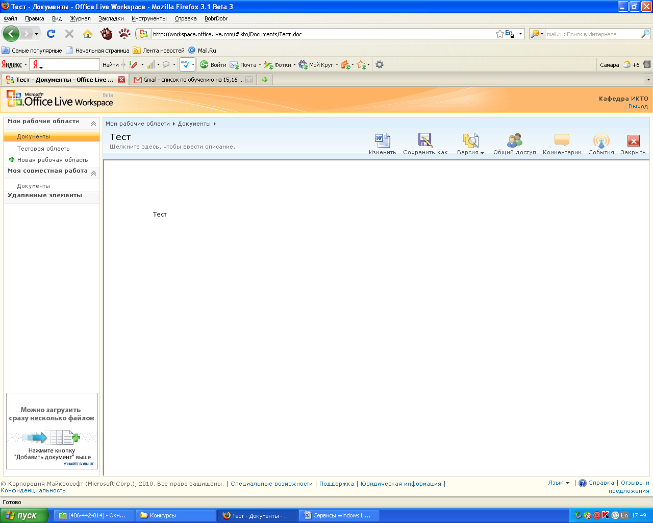Go to Home page icon
This screenshot has width=653, height=523.
tap(88, 34)
